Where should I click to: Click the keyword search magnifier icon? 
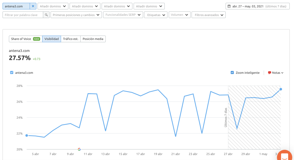tap(46, 15)
